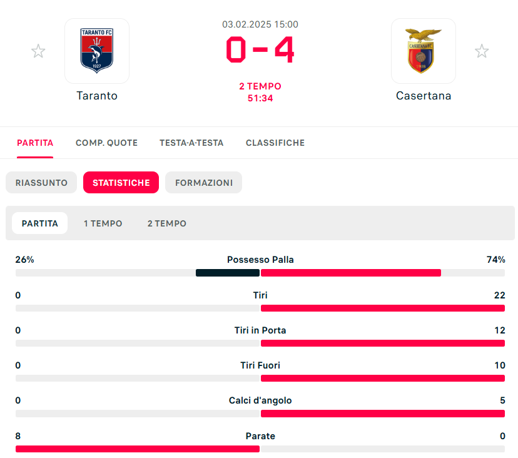Image resolution: width=518 pixels, height=458 pixels.
Task: Select full Partita statistics period
Action: [x=39, y=223]
